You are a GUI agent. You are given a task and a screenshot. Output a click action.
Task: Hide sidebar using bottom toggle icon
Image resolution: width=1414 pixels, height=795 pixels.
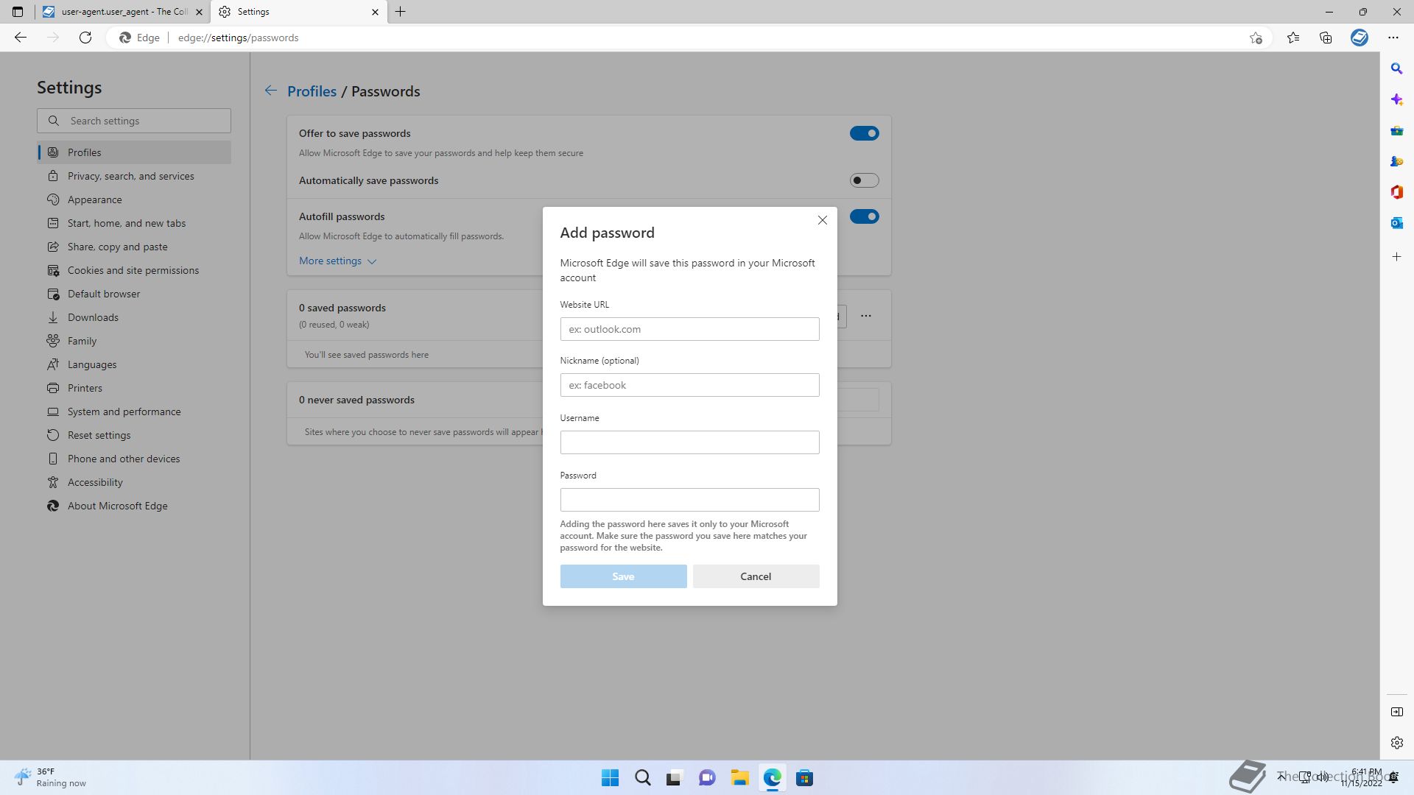coord(1397,712)
